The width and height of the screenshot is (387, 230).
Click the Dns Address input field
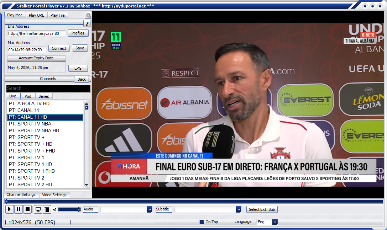36,33
